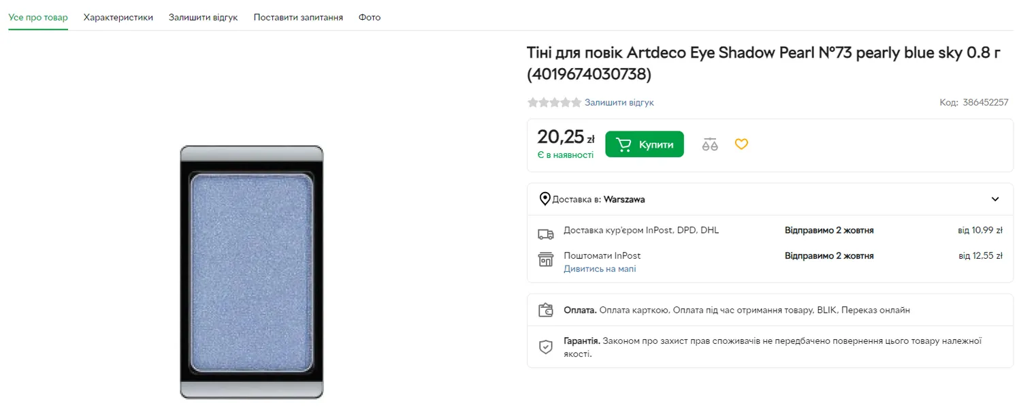The width and height of the screenshot is (1021, 412).
Task: Open the Залишити відгук tab
Action: click(x=203, y=17)
